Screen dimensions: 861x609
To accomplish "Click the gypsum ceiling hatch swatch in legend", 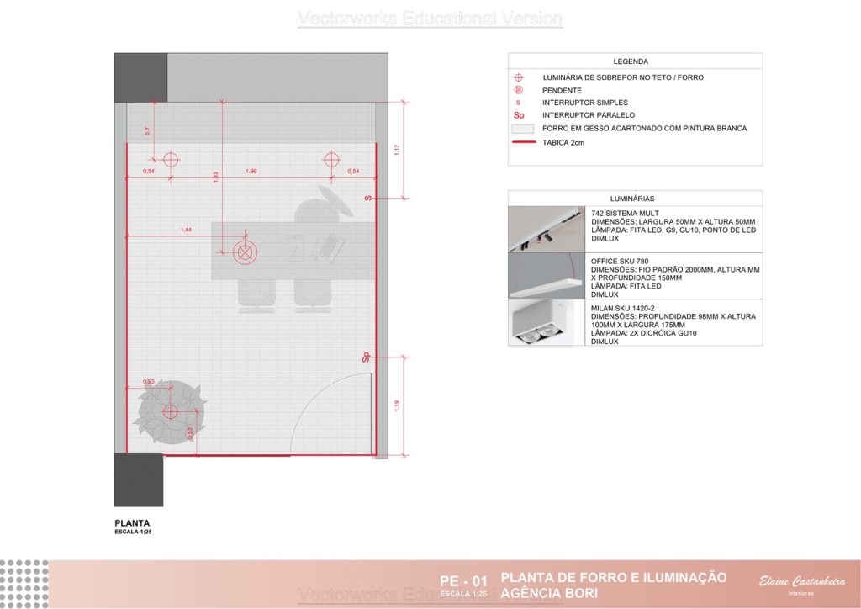I will [x=523, y=129].
